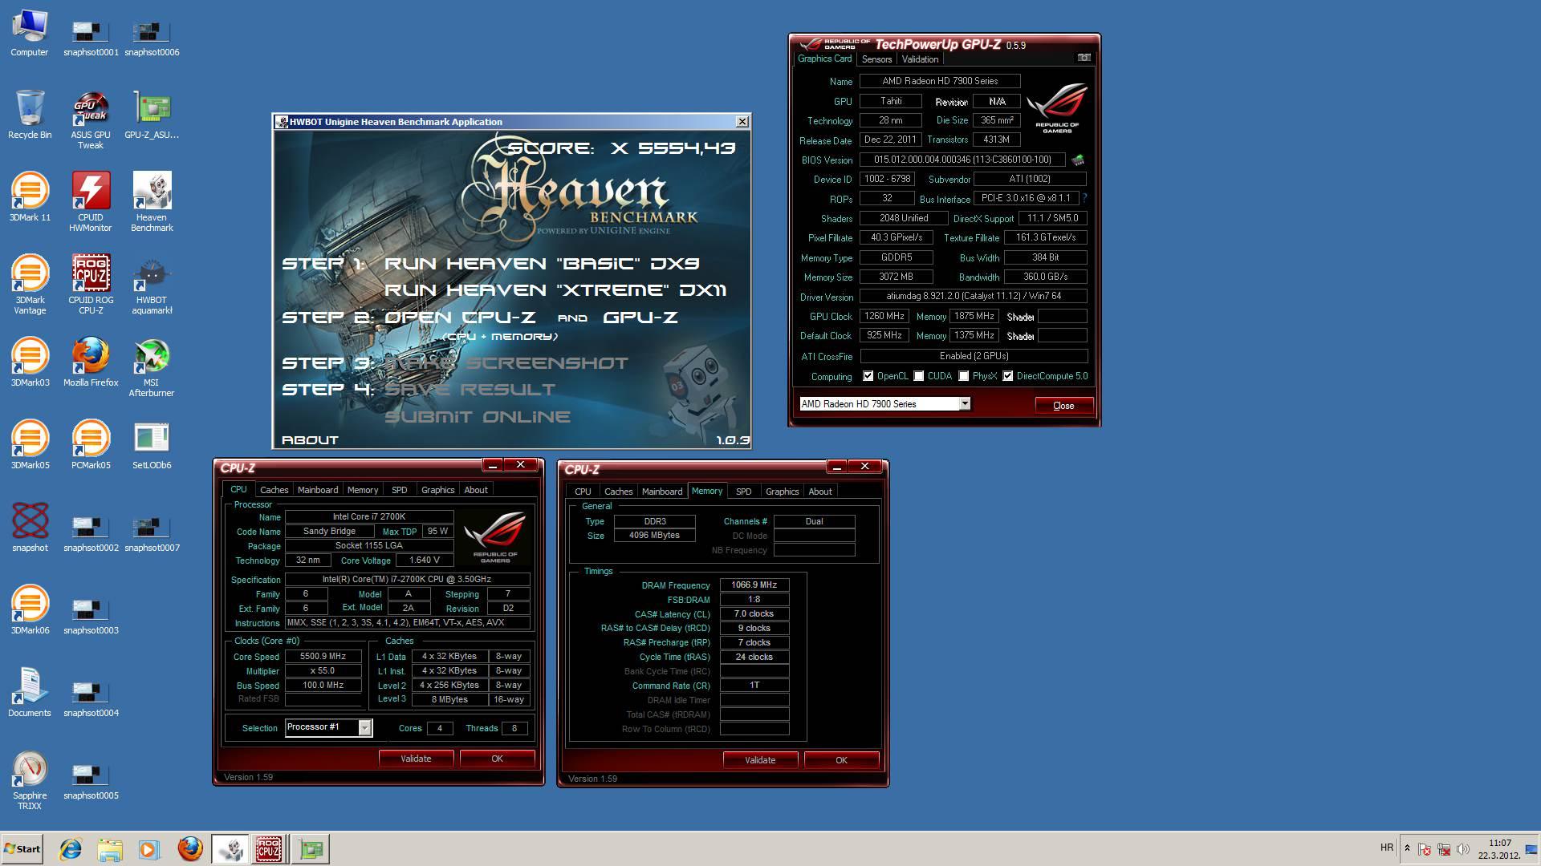
Task: Open HWBOT aquamark shortcut
Action: tap(152, 285)
